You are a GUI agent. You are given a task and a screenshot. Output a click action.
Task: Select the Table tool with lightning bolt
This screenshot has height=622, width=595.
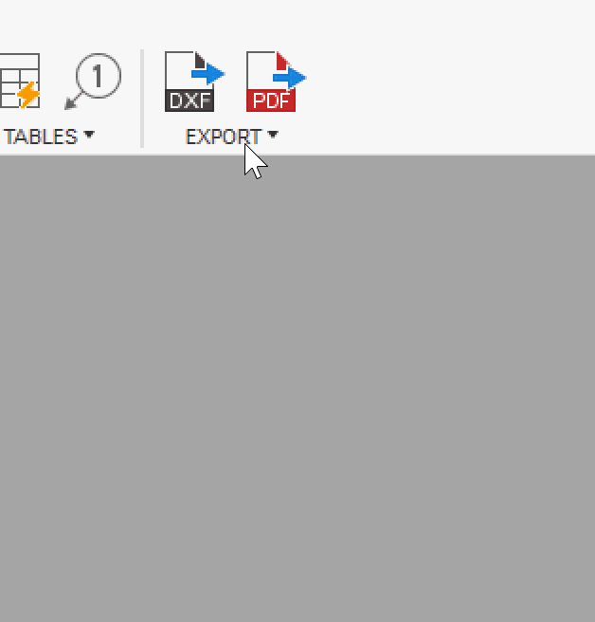(x=20, y=81)
